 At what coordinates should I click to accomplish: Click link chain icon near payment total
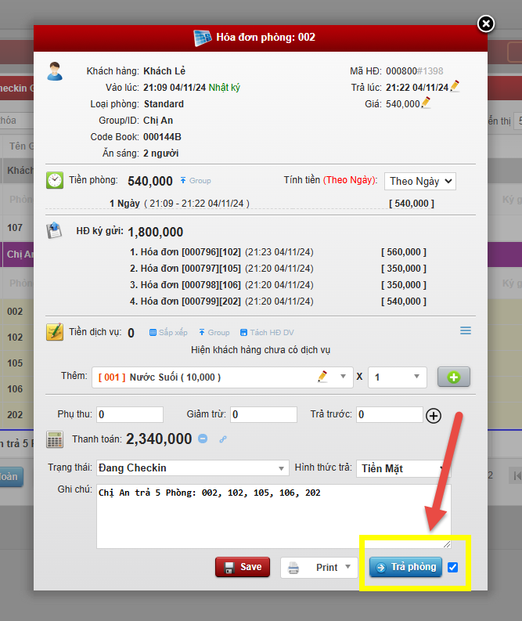[x=223, y=440]
